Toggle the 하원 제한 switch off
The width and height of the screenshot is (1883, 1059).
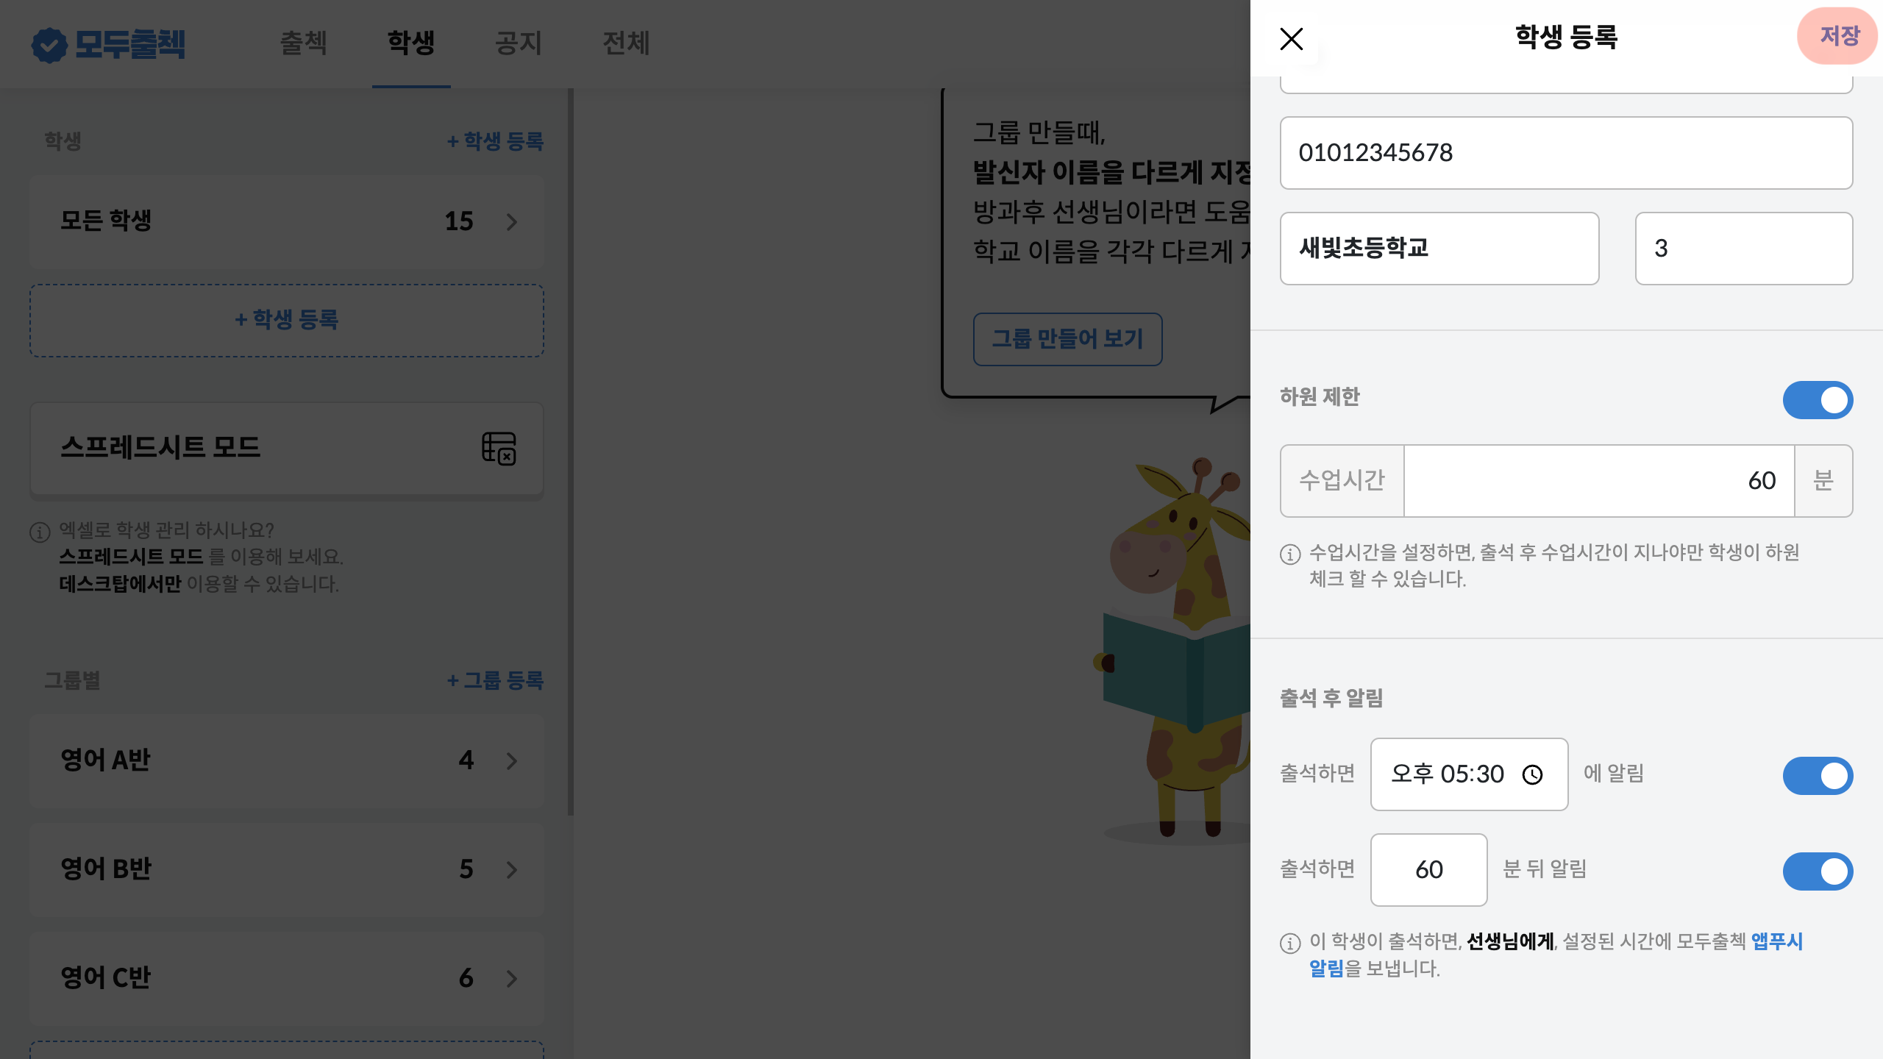(1817, 400)
